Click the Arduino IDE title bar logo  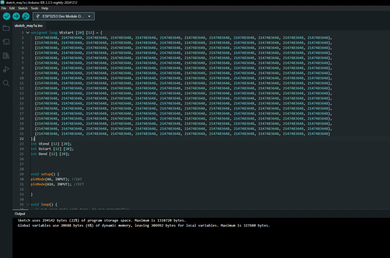point(3,3)
